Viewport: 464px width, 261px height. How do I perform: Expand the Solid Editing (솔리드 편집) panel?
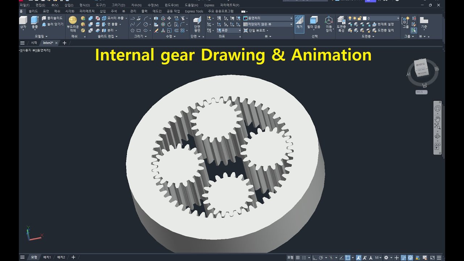coord(108,36)
